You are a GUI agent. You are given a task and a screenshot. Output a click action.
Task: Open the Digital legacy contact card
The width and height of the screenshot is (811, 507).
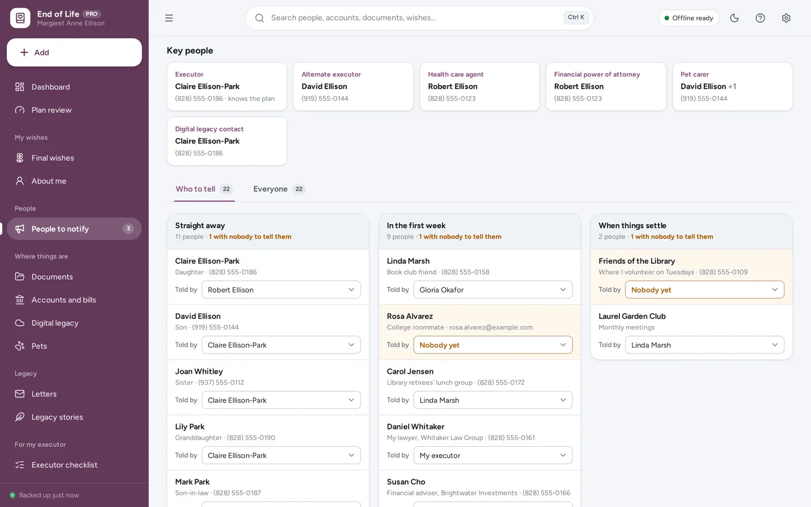227,141
